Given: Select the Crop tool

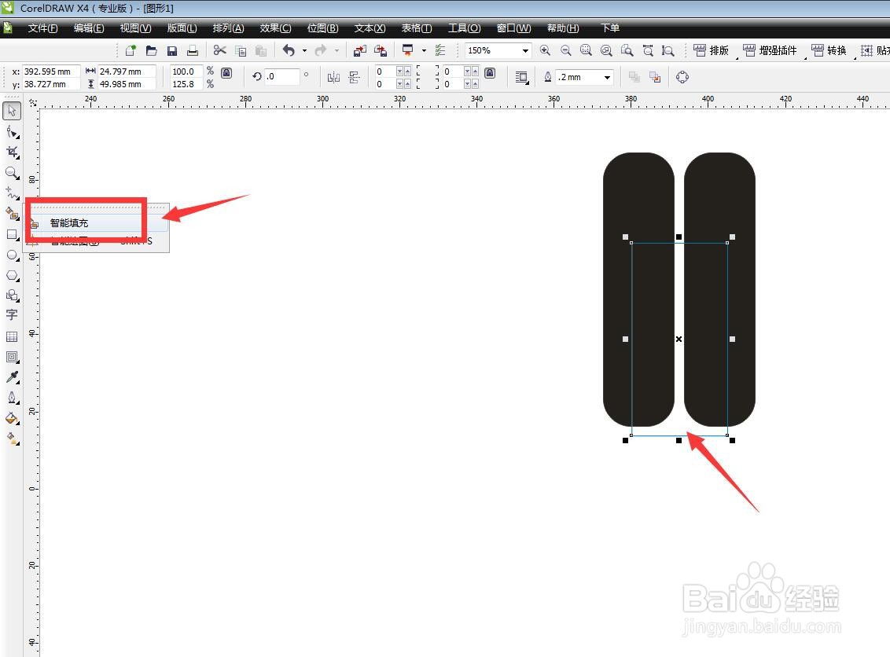Looking at the screenshot, I should tap(12, 152).
